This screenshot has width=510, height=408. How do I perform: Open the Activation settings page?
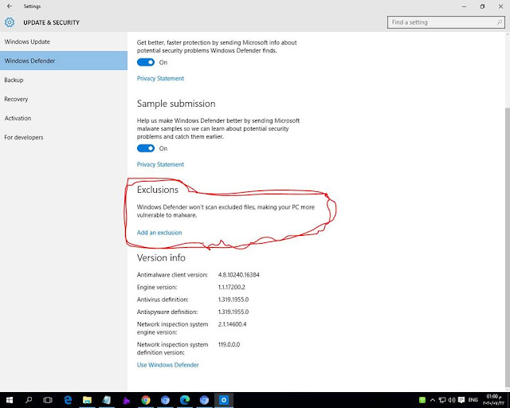(x=64, y=118)
